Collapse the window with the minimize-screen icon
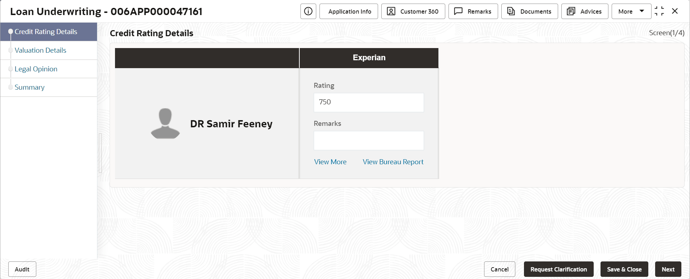 (x=659, y=11)
